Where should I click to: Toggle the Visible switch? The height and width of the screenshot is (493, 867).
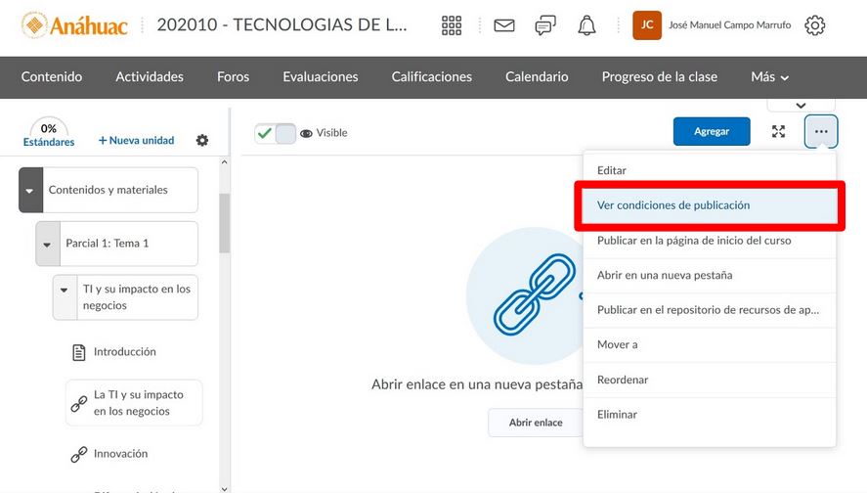tap(275, 133)
